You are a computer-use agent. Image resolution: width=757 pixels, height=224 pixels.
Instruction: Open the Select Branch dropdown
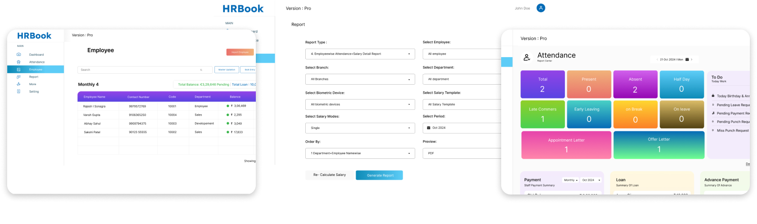click(360, 79)
